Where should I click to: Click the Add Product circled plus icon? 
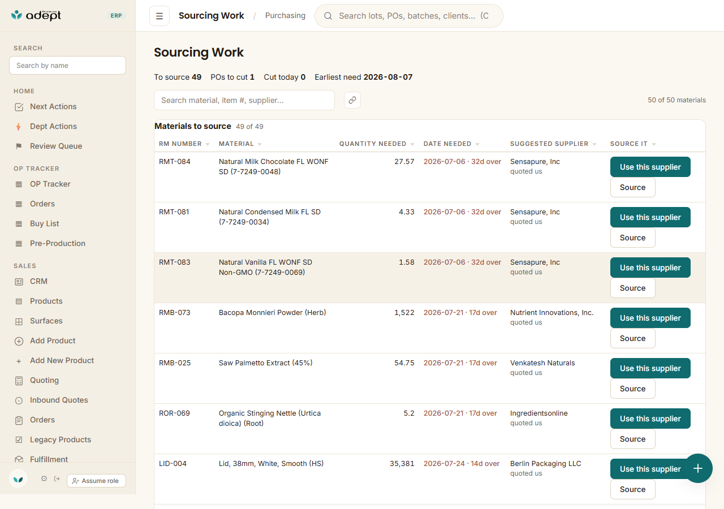click(x=19, y=341)
